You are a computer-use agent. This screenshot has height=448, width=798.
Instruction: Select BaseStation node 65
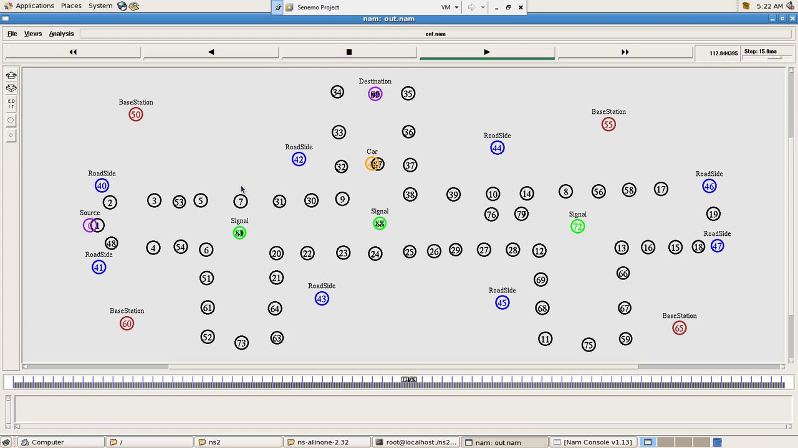(x=680, y=328)
